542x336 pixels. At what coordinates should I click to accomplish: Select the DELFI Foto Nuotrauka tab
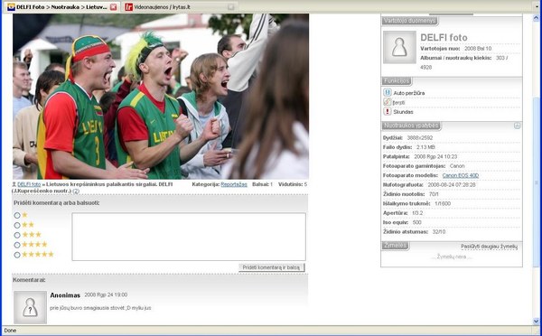[x=62, y=7]
